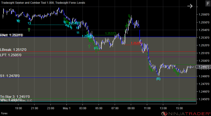This screenshot has height=116, width=211.
Task: Click the 07:00 time axis label
Action: 115,108
